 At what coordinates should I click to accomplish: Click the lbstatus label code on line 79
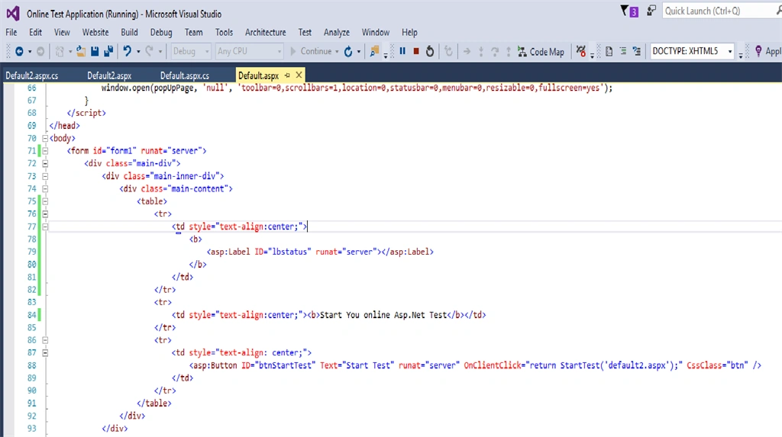320,252
